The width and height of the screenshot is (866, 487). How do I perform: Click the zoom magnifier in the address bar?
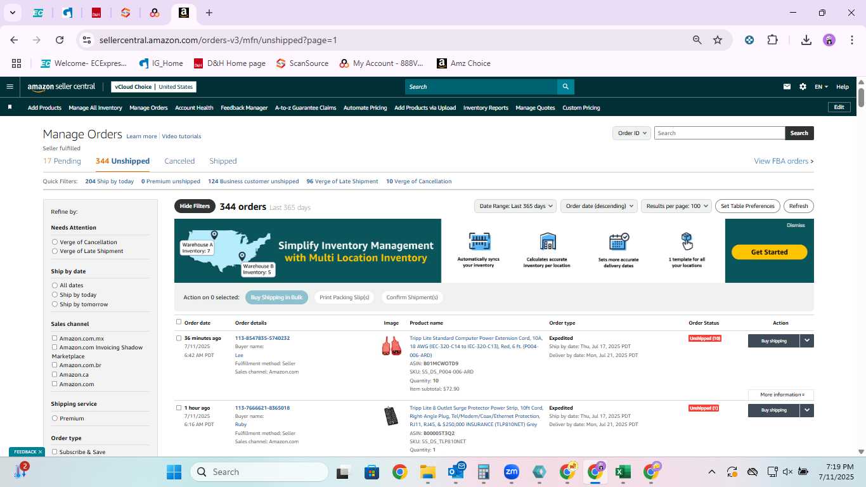697,40
